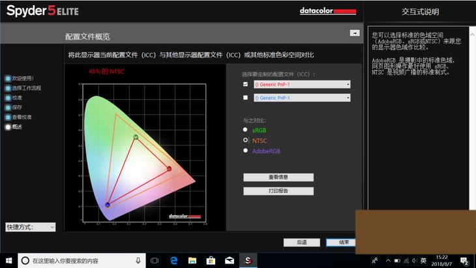The height and width of the screenshot is (268, 476).
Task: Click the datacolor logo at top right
Action: (x=328, y=11)
